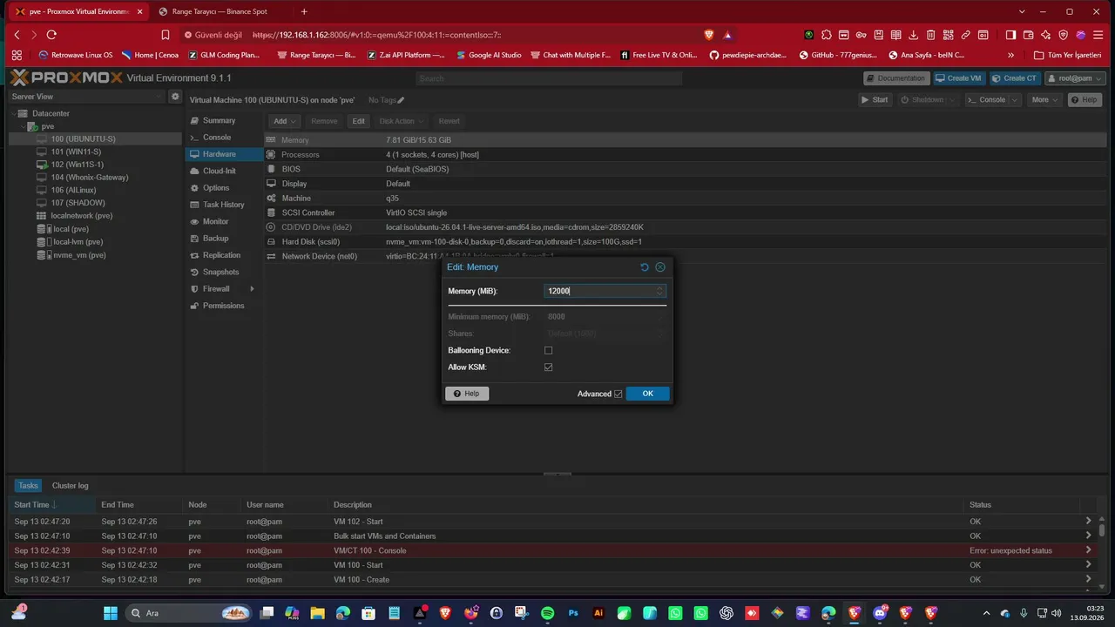Open the root@pam user dropdown
Screen dimensions: 1115x627
click(1073, 78)
